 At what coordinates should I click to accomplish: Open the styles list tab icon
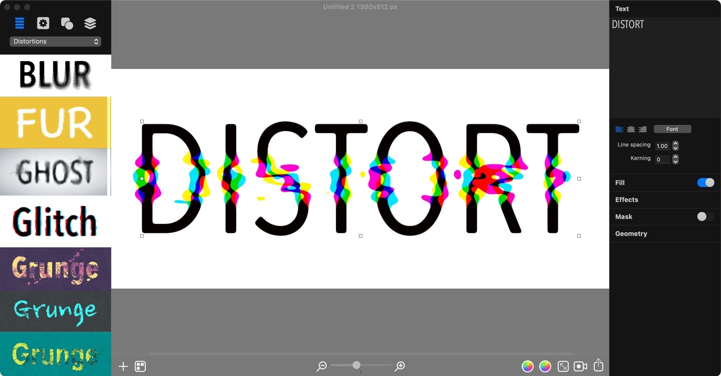pyautogui.click(x=20, y=23)
